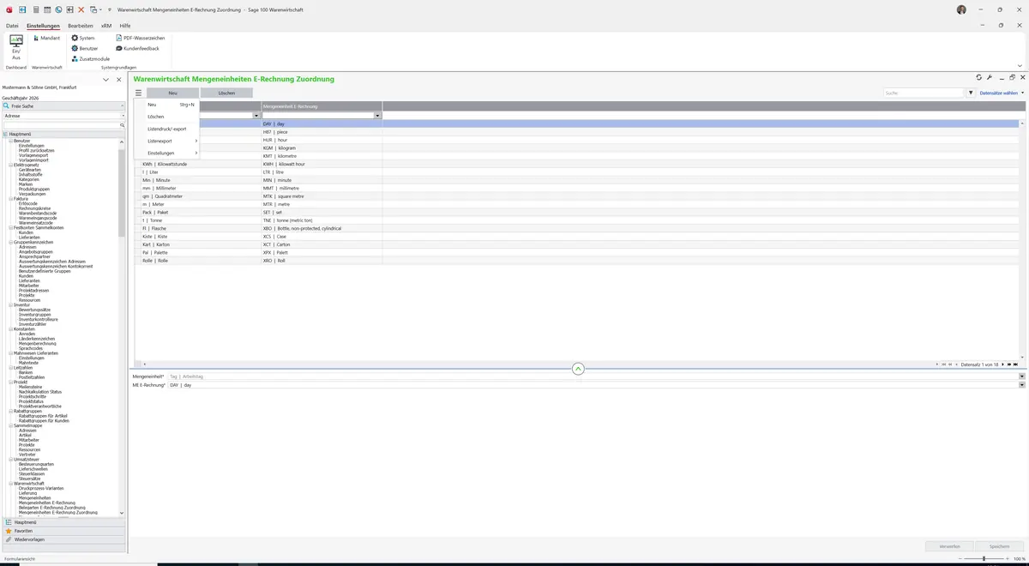Open the user profile avatar
This screenshot has height=566, width=1029.
coord(961,9)
